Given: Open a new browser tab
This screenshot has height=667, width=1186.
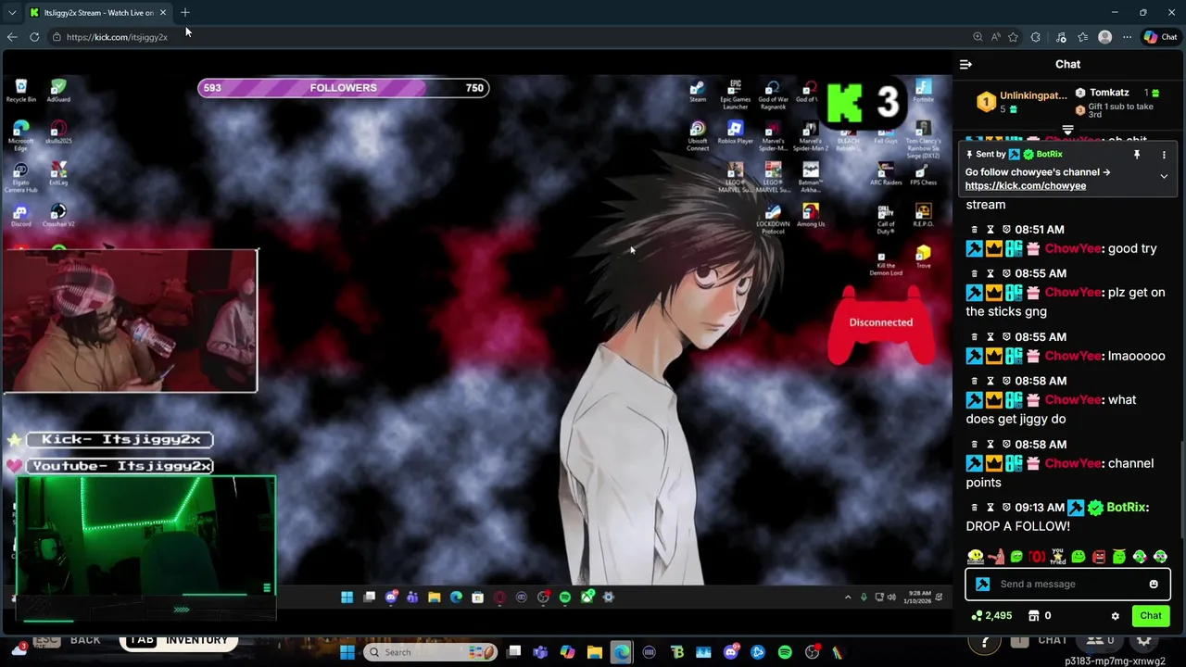Looking at the screenshot, I should (x=184, y=13).
